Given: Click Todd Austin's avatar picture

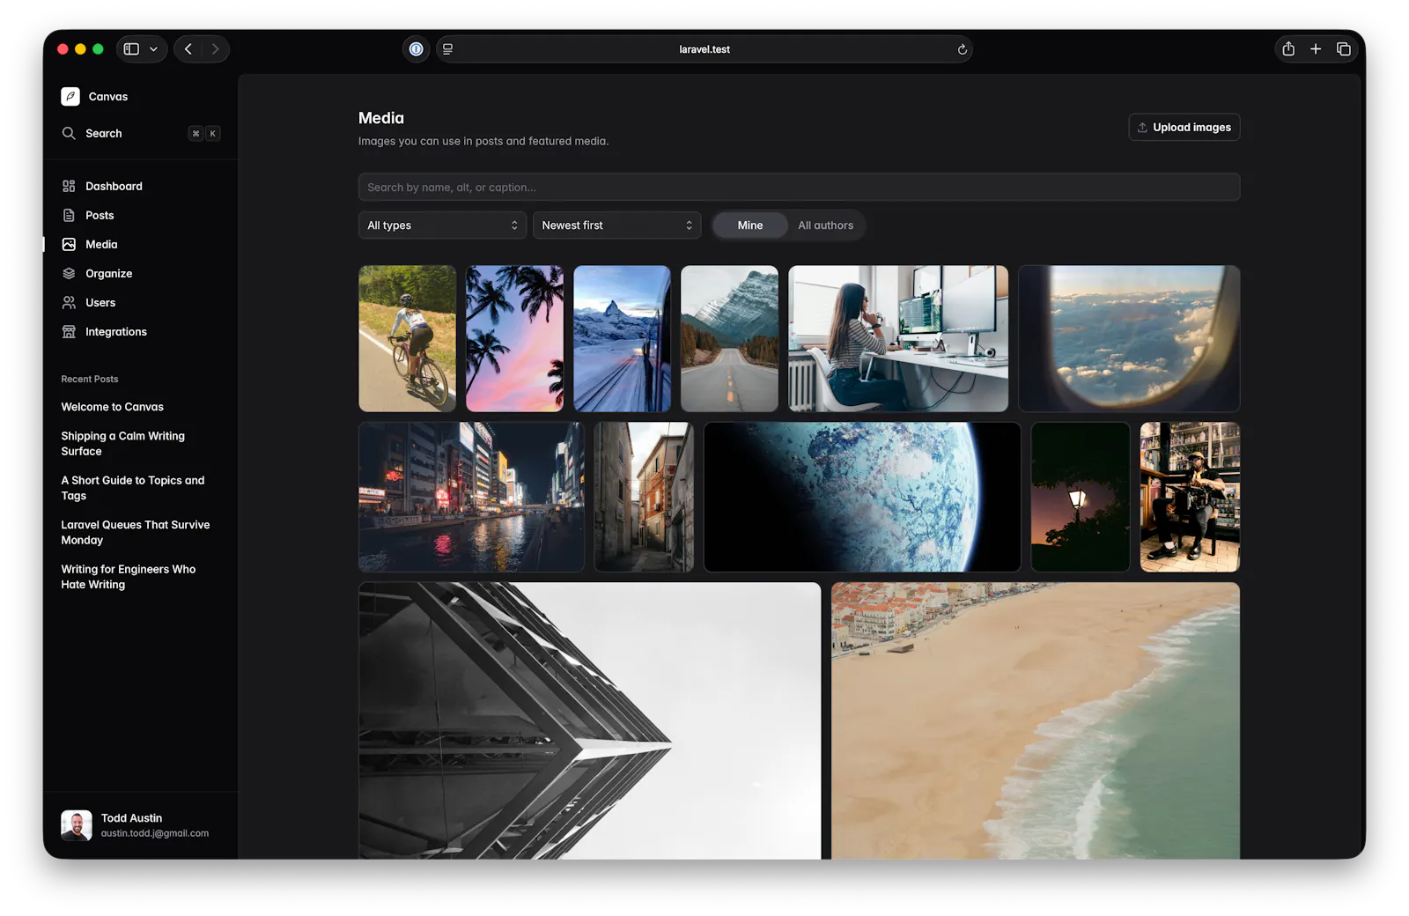Looking at the screenshot, I should 77,825.
